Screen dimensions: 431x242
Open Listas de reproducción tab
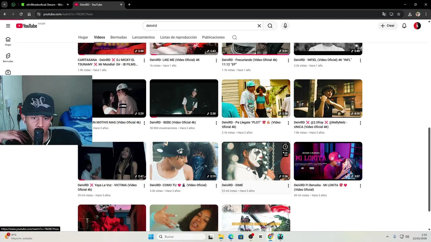(178, 37)
